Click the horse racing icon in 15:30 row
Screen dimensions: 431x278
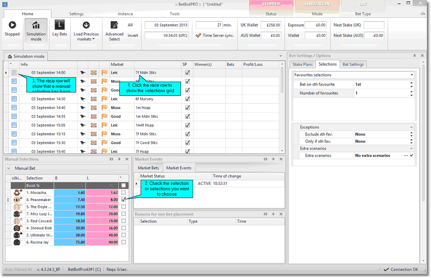(83, 143)
